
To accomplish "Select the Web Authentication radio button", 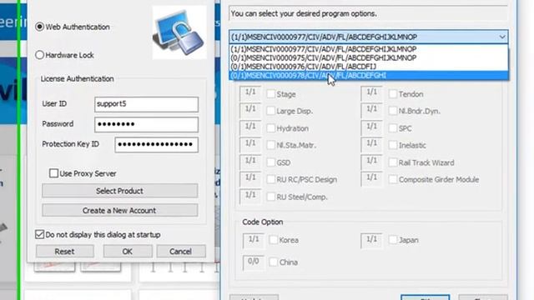I will tap(39, 27).
